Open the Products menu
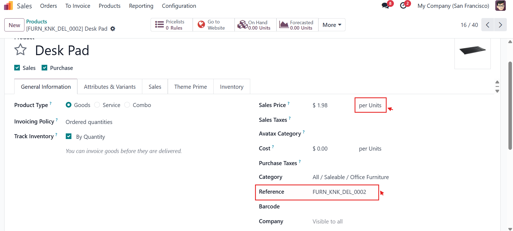The height and width of the screenshot is (231, 513). point(110,6)
